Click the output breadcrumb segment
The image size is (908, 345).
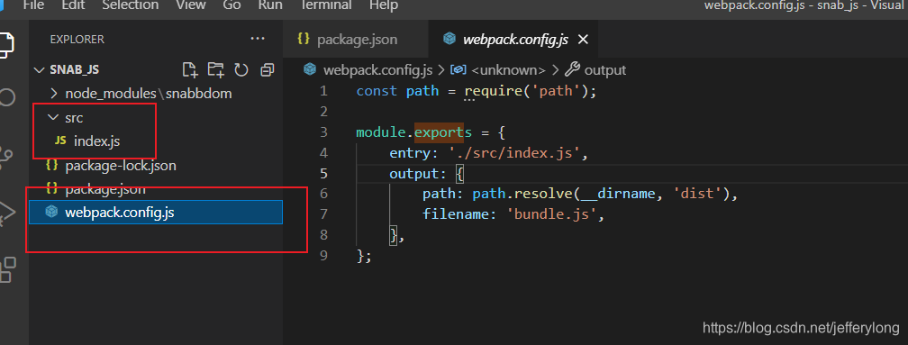coord(605,70)
